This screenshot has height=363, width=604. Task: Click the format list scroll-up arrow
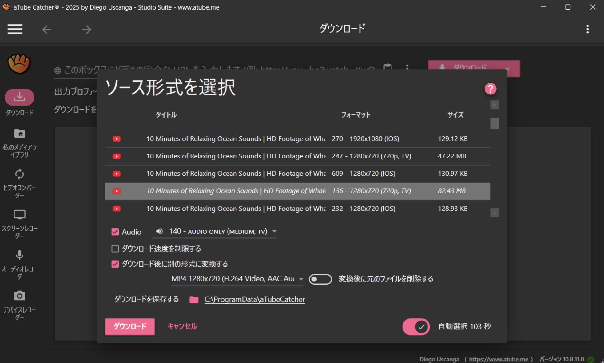coord(495,105)
